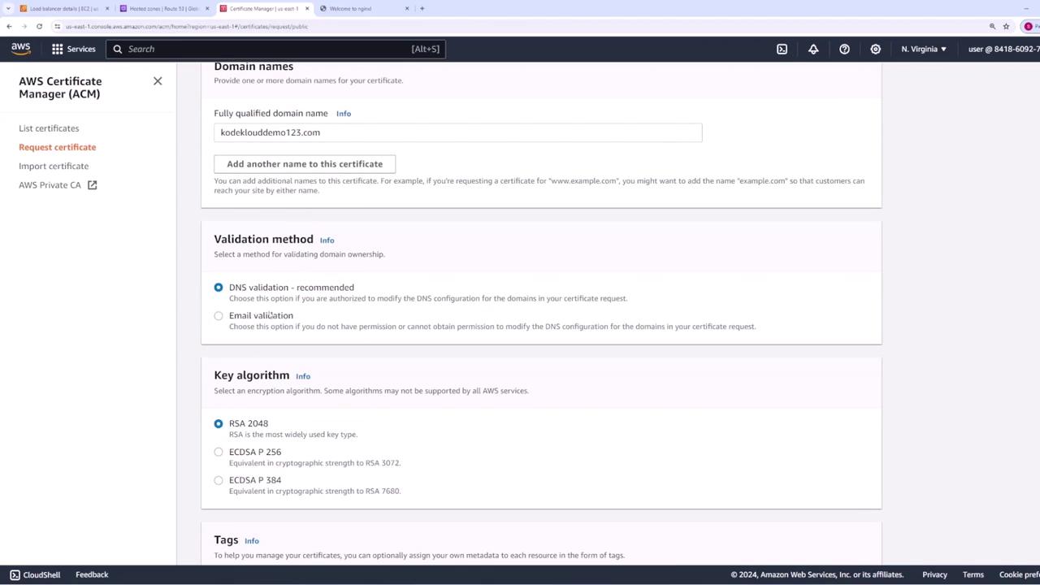Focus the AWS console search box
This screenshot has height=585, width=1040.
point(276,49)
